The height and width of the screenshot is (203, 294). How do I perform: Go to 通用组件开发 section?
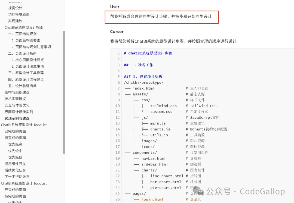tap(15, 164)
